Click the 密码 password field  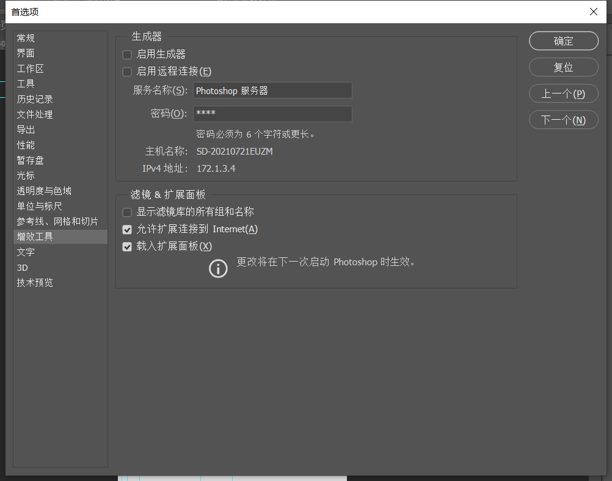pos(272,114)
